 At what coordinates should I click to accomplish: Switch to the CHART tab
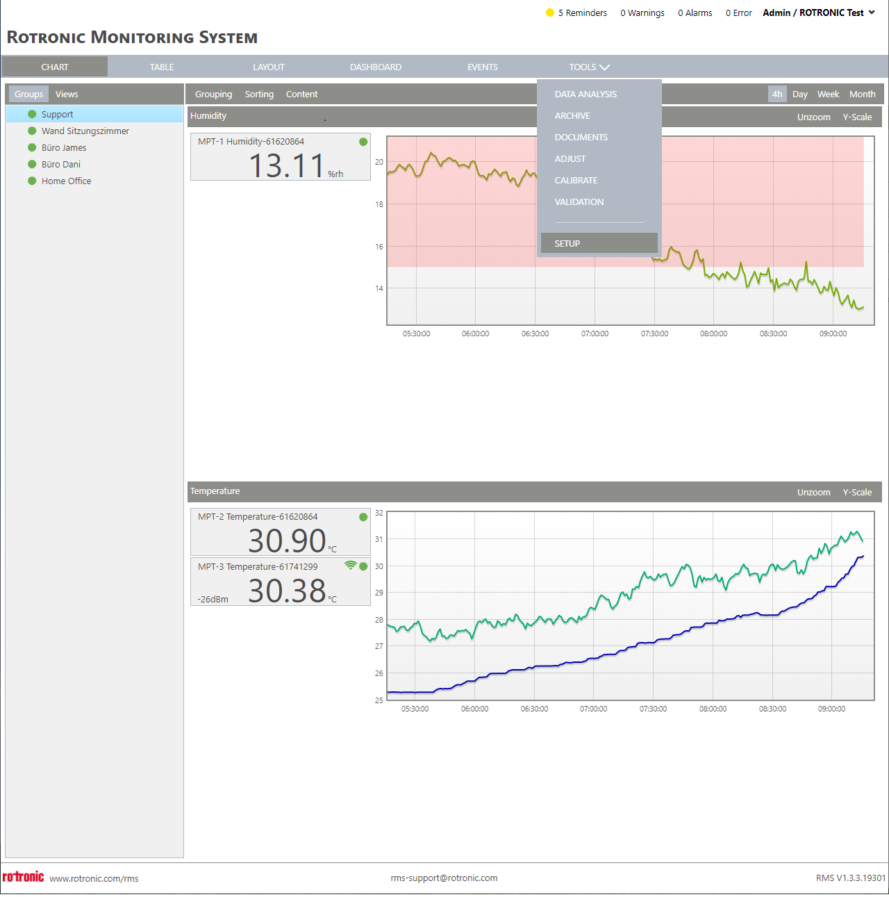point(55,67)
